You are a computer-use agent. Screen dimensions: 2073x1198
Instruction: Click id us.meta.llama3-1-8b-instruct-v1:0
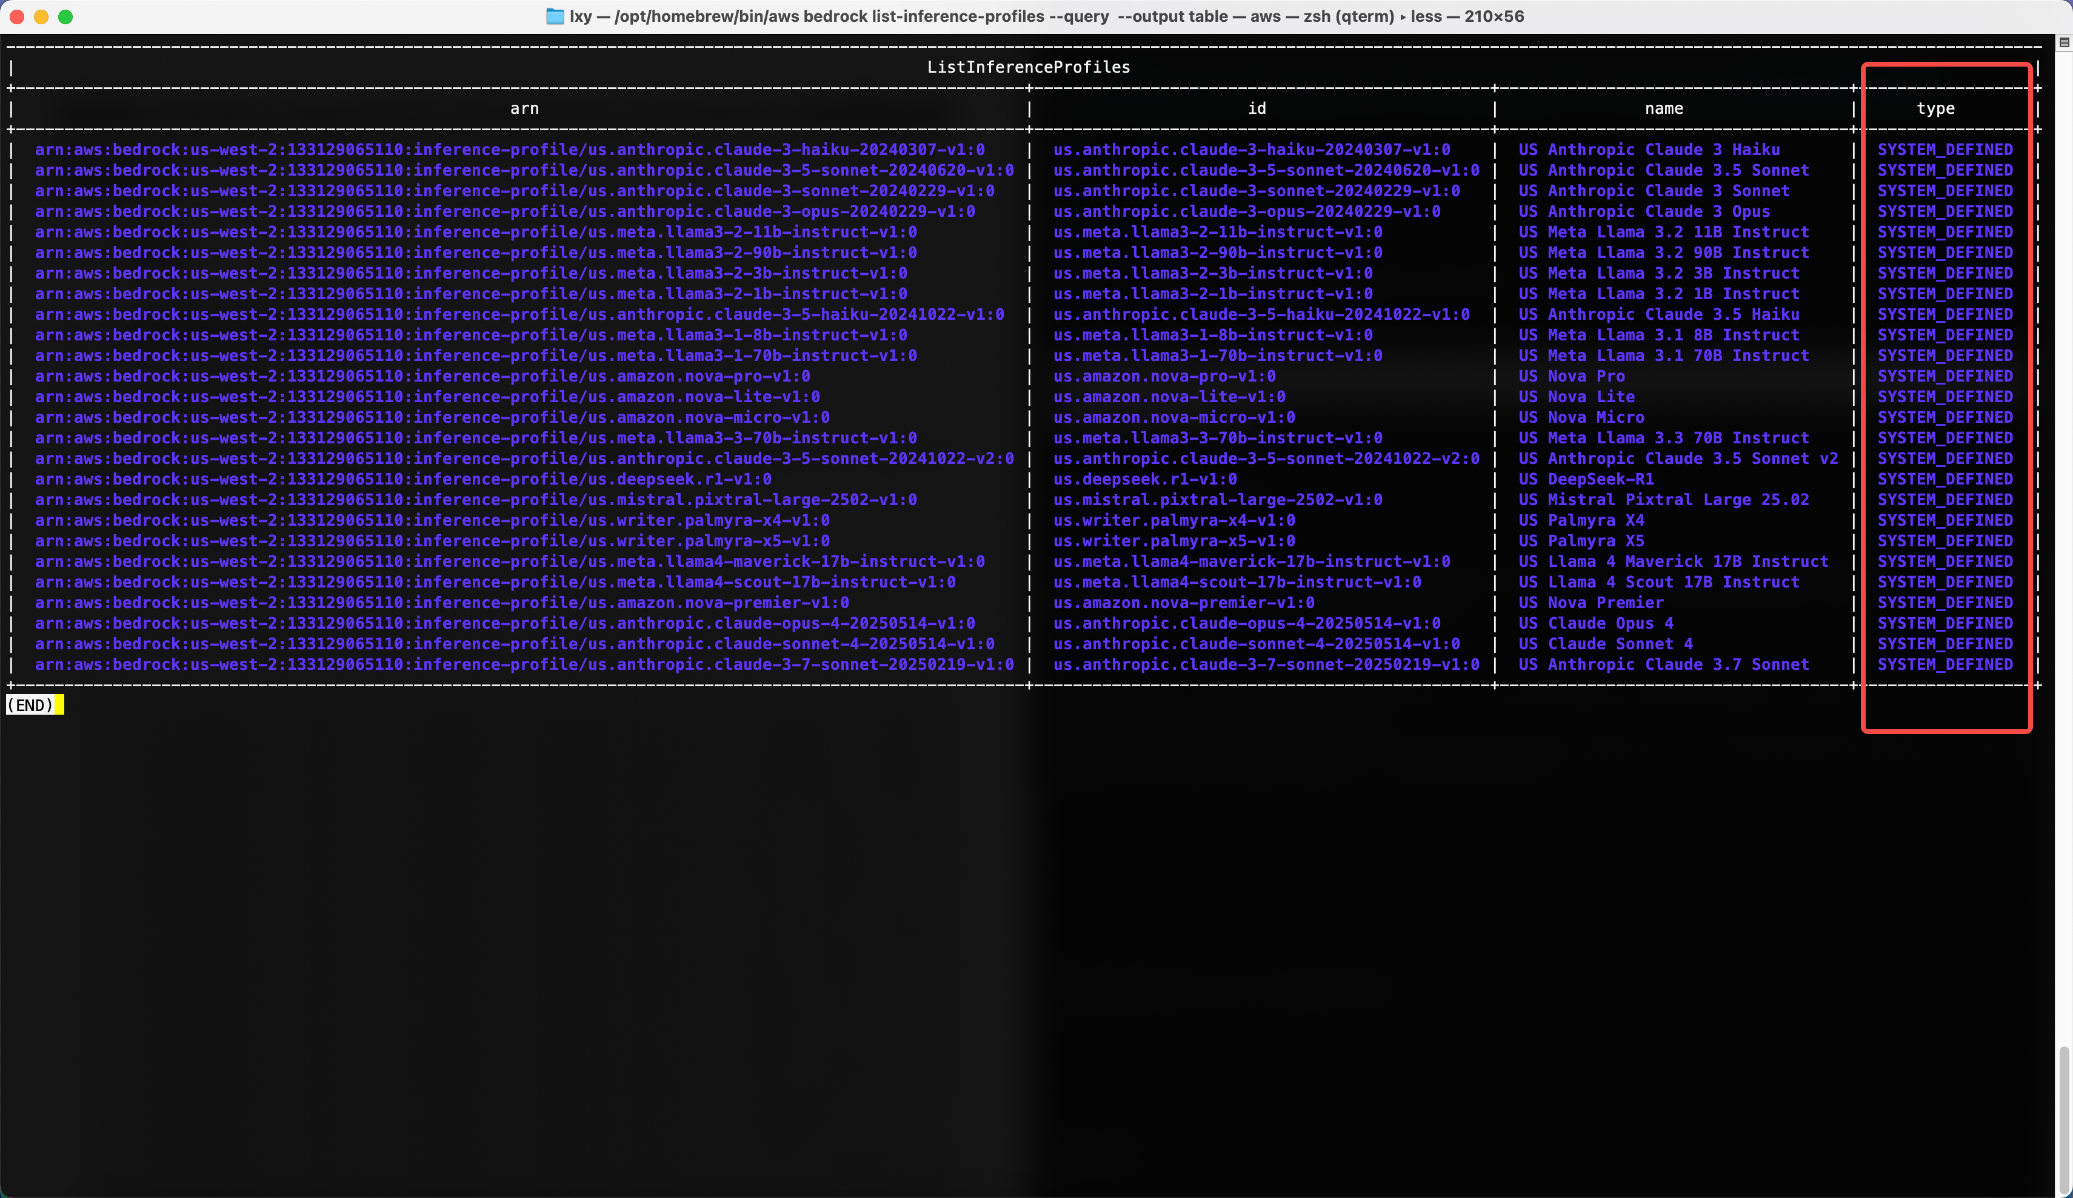tap(1212, 335)
